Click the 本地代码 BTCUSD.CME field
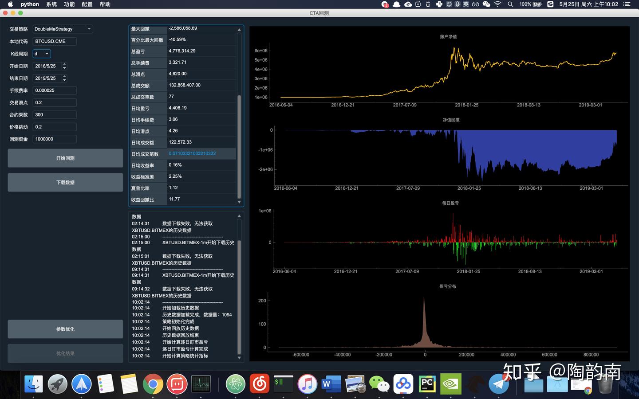This screenshot has height=399, width=639. (55, 41)
